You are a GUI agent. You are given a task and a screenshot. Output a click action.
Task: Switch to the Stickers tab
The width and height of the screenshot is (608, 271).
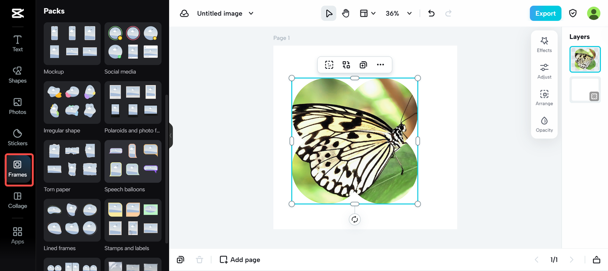tap(18, 137)
